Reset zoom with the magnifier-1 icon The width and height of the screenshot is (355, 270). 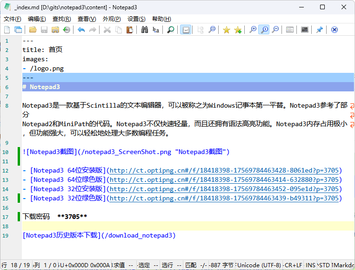tap(264, 30)
